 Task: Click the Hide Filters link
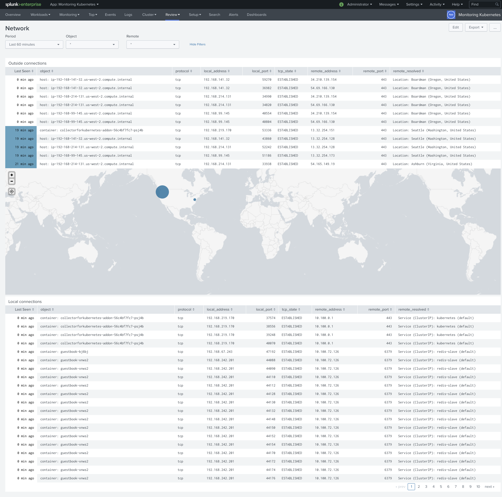pos(197,45)
